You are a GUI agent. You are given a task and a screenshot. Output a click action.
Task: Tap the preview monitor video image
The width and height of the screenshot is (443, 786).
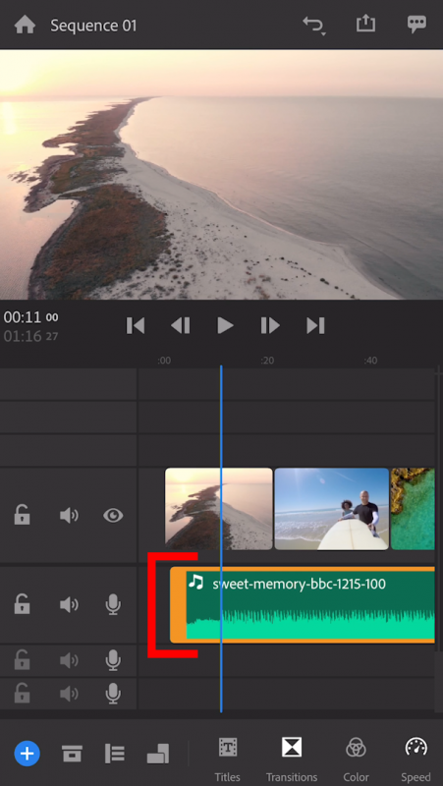tap(222, 175)
